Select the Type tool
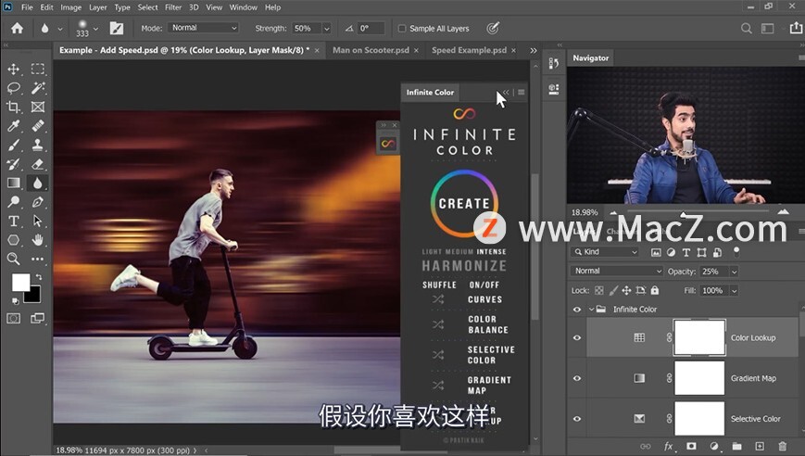Screen dimensions: 805x456 point(13,221)
